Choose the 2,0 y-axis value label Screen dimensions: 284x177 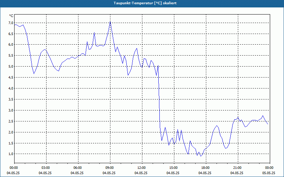tap(11, 132)
